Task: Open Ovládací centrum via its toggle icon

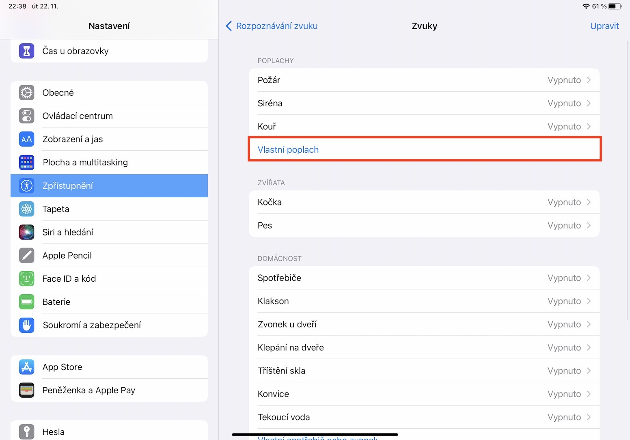Action: pos(27,116)
